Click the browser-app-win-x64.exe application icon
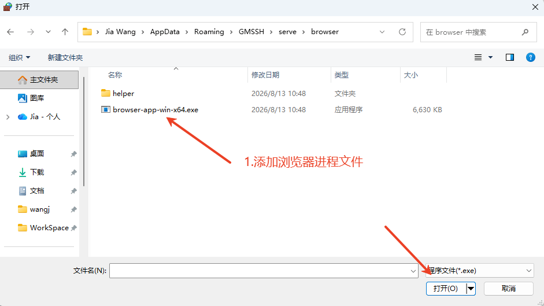This screenshot has width=544, height=306. coord(105,109)
